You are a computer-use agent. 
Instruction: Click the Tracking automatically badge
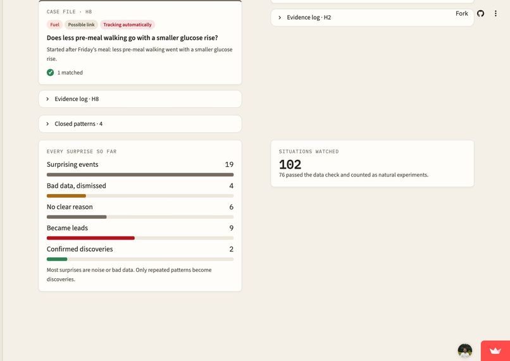(127, 25)
